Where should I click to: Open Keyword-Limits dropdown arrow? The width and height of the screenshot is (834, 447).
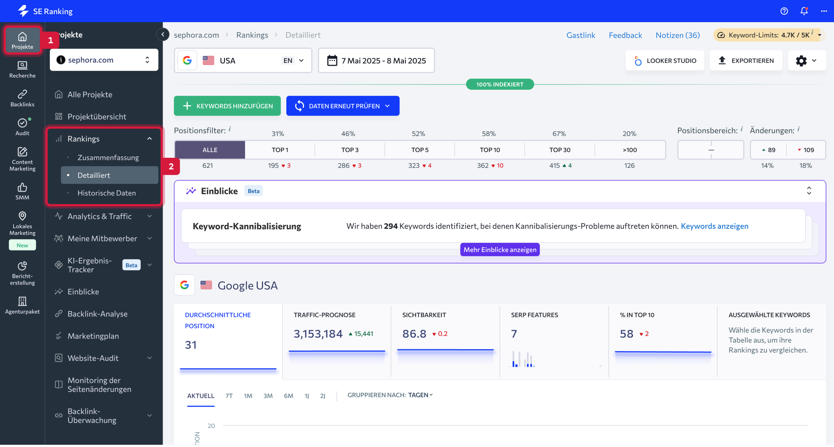pyautogui.click(x=819, y=35)
